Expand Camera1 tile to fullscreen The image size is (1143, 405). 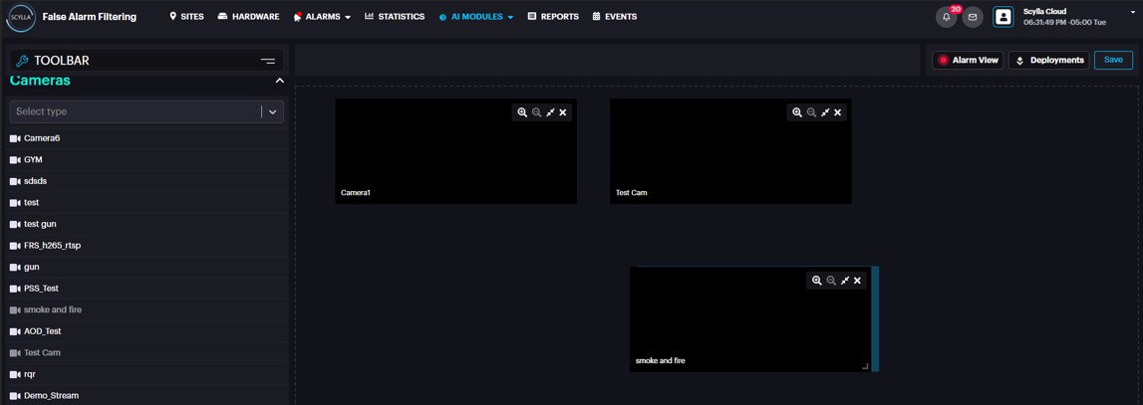(x=550, y=112)
